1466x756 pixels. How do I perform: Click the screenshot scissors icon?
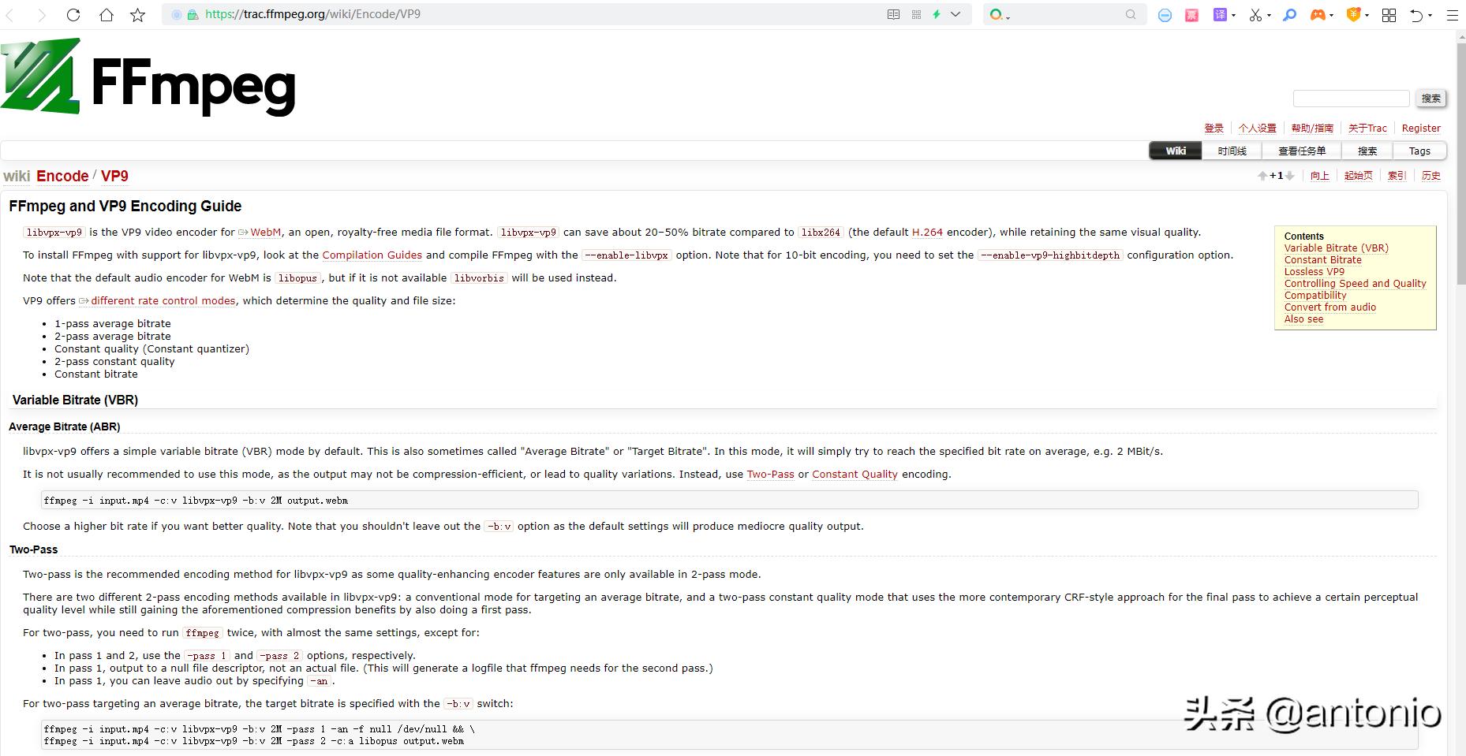point(1255,14)
